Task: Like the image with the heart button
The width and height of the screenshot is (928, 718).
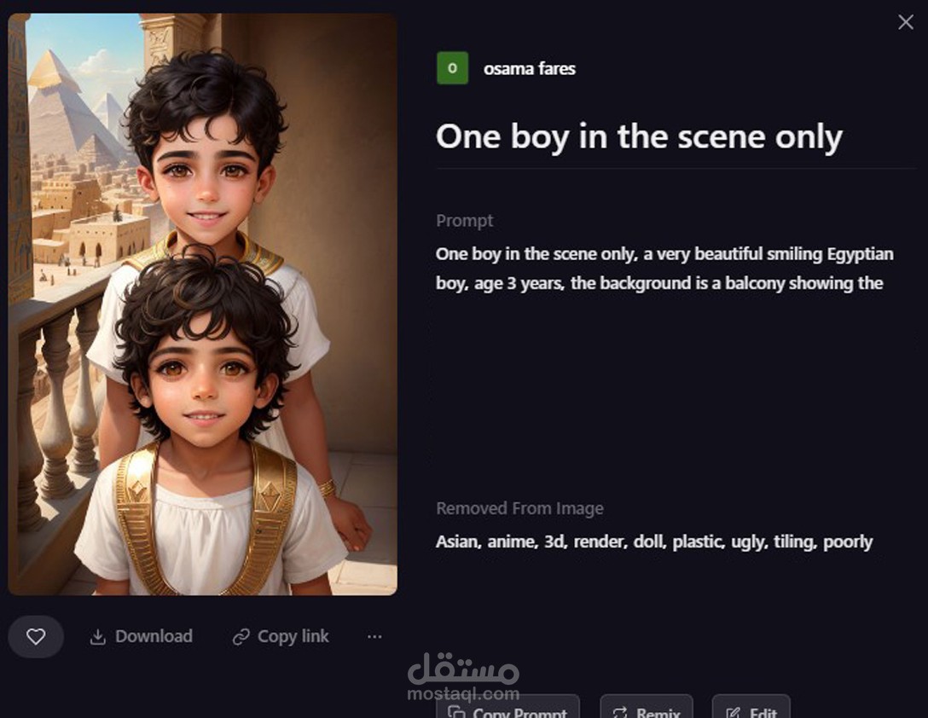Action: tap(36, 637)
